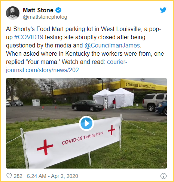The image size is (174, 182).
Task: Open the 6:24 AM - Apr 2, 2020 timestamp
Action: (52, 176)
